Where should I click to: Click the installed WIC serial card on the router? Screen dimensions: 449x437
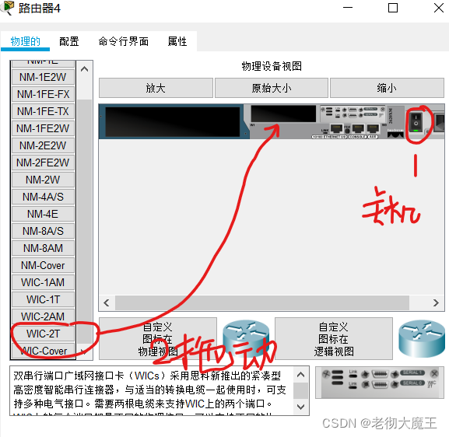tap(353, 113)
